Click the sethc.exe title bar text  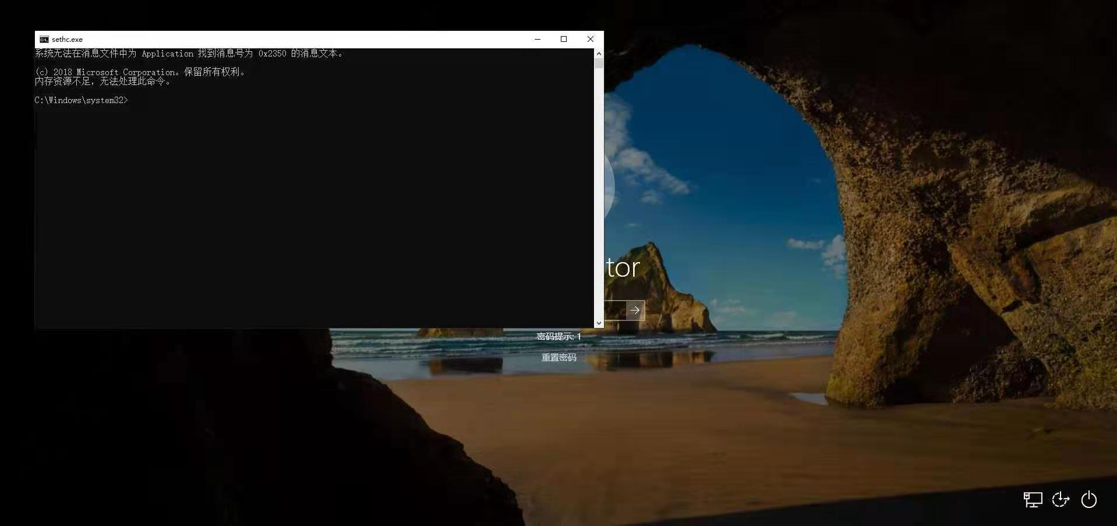coord(67,40)
